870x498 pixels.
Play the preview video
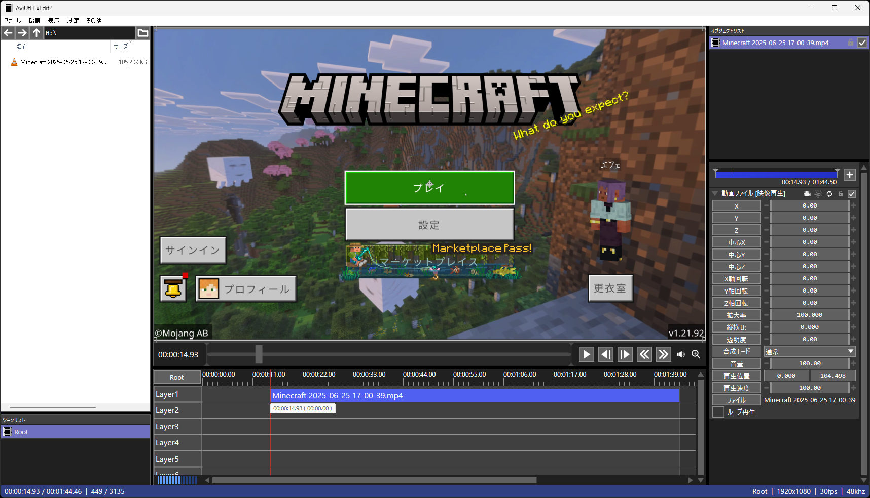click(x=586, y=354)
